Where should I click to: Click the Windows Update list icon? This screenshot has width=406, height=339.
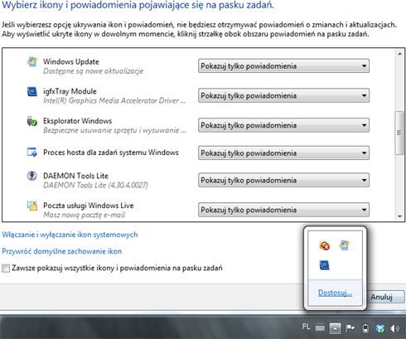point(32,62)
